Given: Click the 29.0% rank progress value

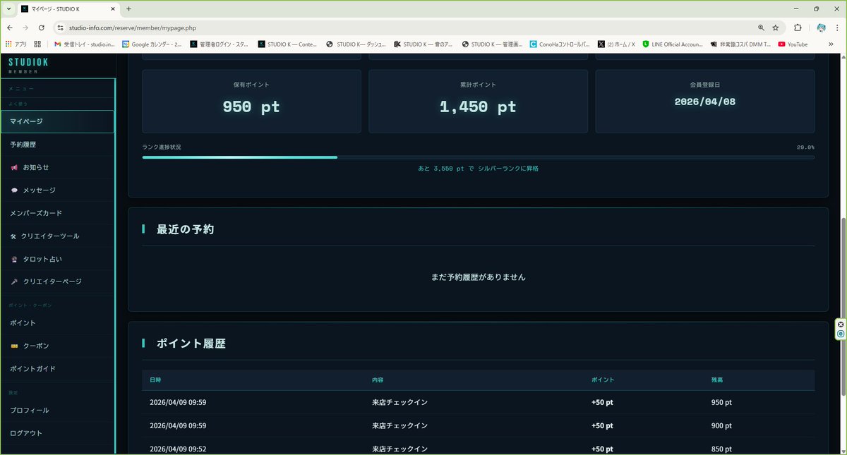Looking at the screenshot, I should click(x=805, y=147).
